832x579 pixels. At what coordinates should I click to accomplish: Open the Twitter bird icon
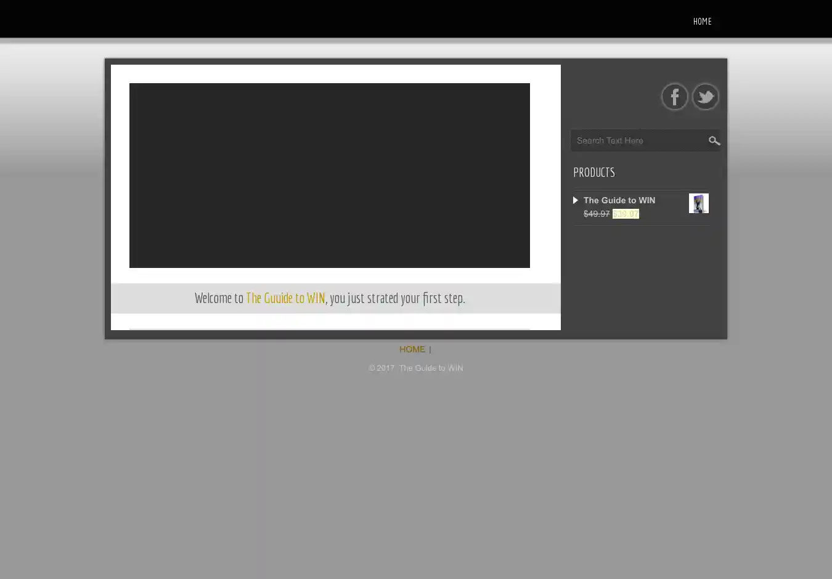pos(705,97)
